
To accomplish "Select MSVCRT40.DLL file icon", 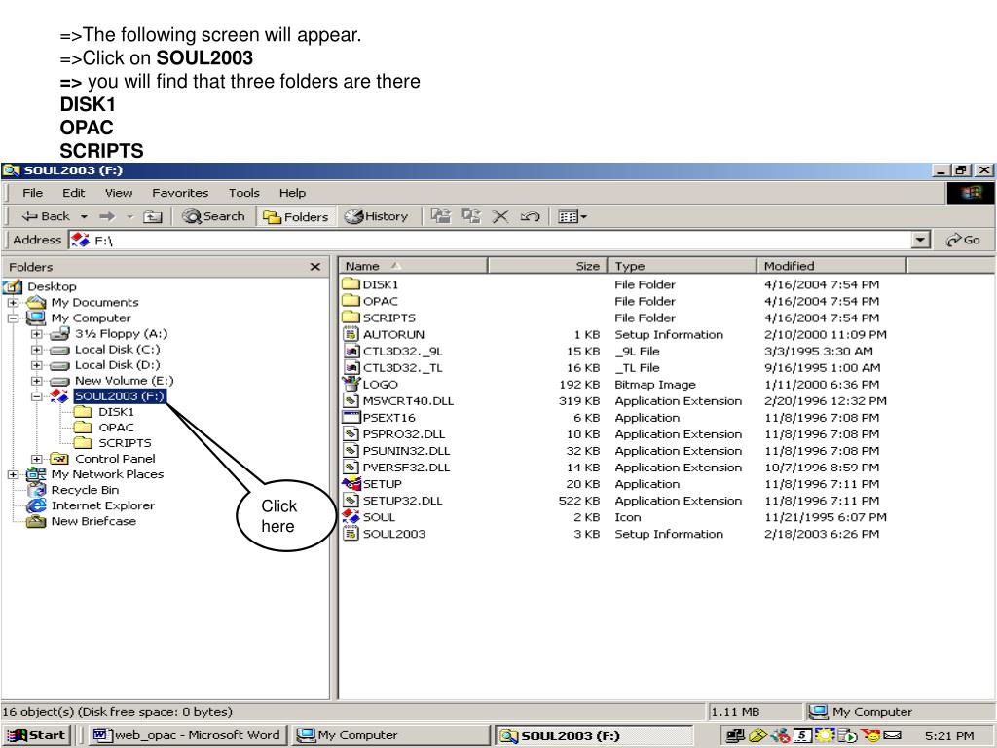I will pos(351,400).
